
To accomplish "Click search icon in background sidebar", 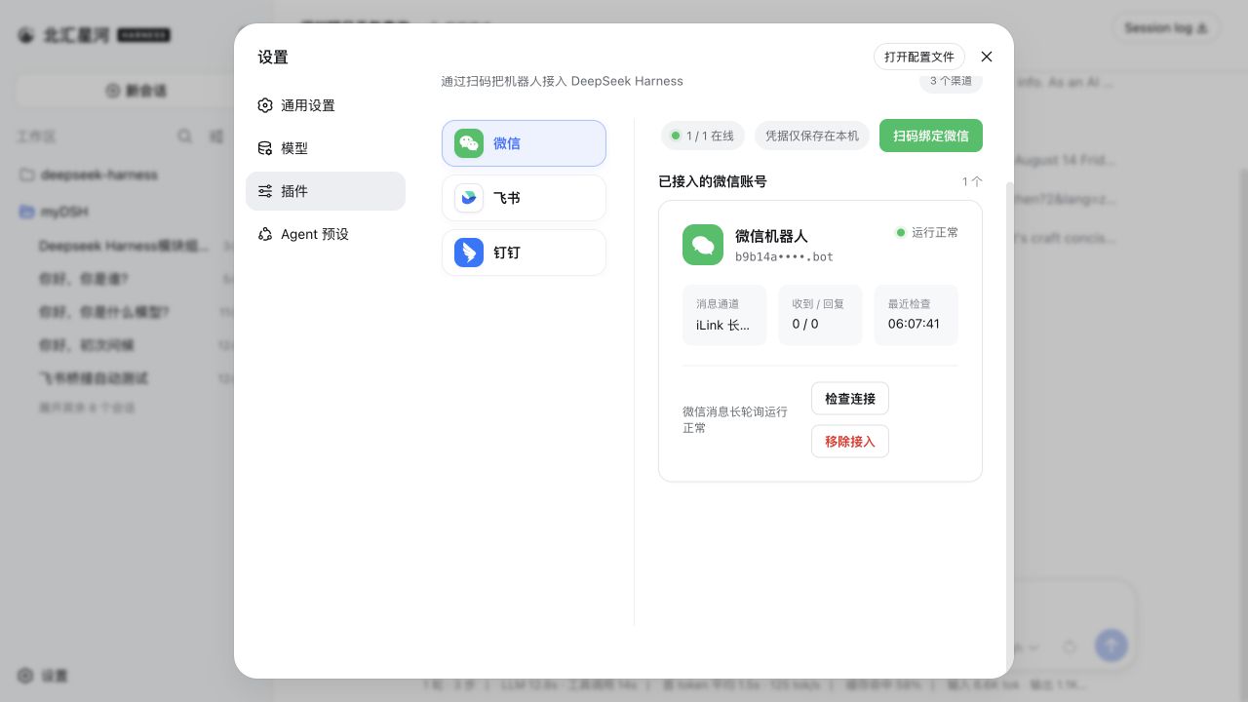I will [x=184, y=136].
